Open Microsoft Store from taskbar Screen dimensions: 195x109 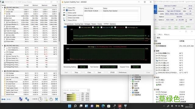click(x=109, y=106)
